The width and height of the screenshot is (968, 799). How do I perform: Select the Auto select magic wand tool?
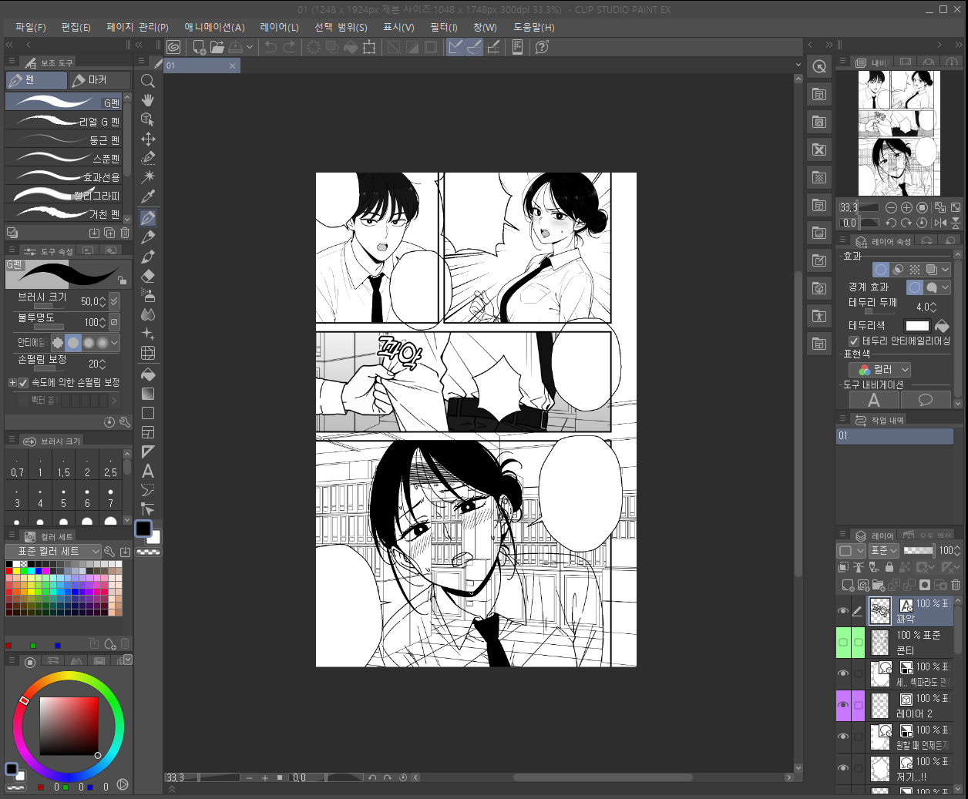tap(148, 176)
